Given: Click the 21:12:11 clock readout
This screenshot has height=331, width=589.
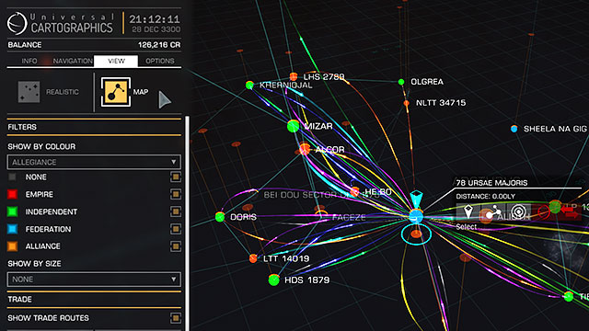Looking at the screenshot, I should pos(155,19).
